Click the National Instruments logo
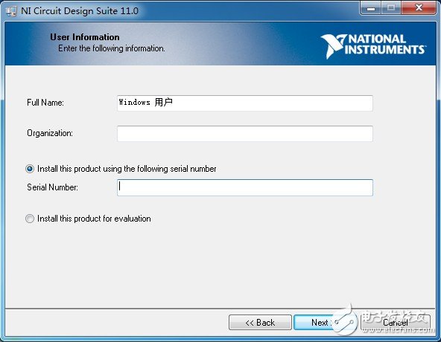The height and width of the screenshot is (342, 441). coord(373,46)
